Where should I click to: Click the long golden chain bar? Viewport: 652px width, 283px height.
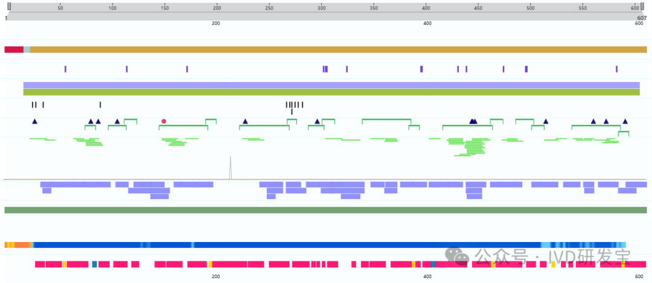coord(338,49)
